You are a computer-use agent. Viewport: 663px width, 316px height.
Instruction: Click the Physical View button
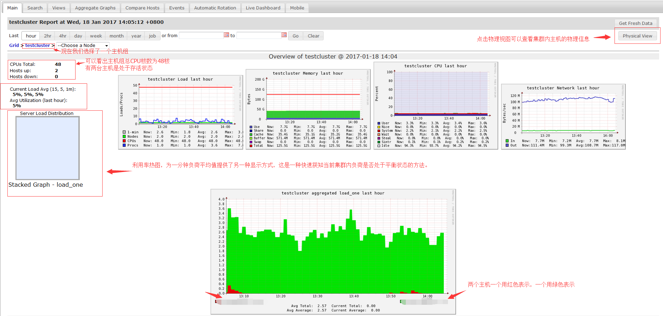click(x=637, y=36)
